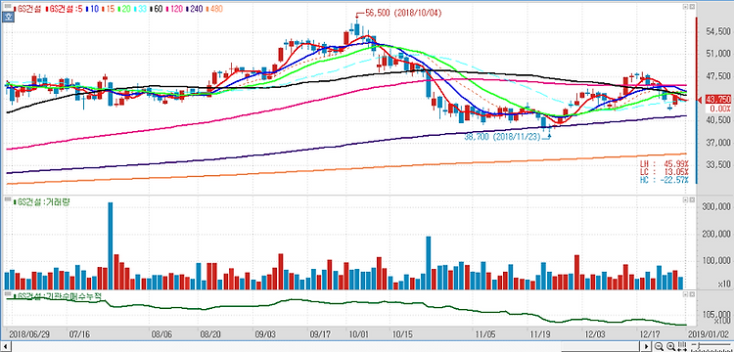734x352 pixels.
Task: Maximize the 기관순매수누적 indicator pane
Action: click(x=684, y=294)
